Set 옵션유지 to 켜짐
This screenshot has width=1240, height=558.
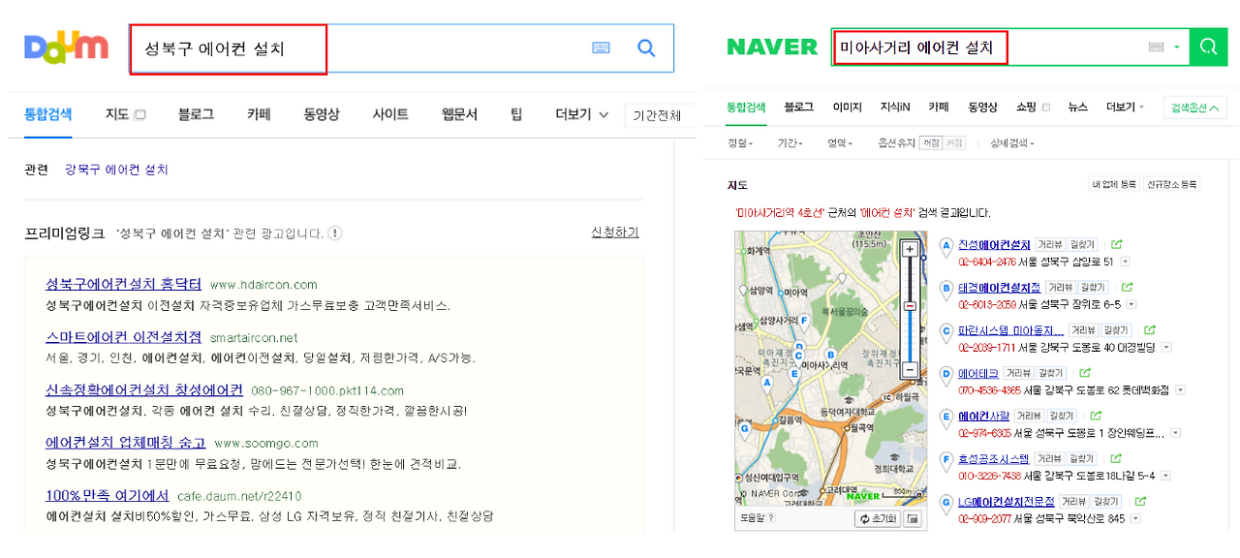click(x=954, y=143)
